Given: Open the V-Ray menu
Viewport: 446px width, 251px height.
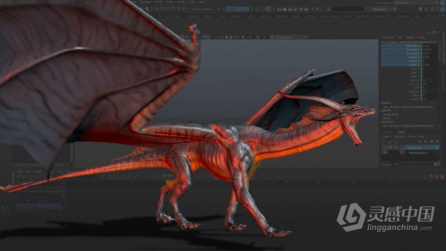Looking at the screenshot, I should pos(192,2).
